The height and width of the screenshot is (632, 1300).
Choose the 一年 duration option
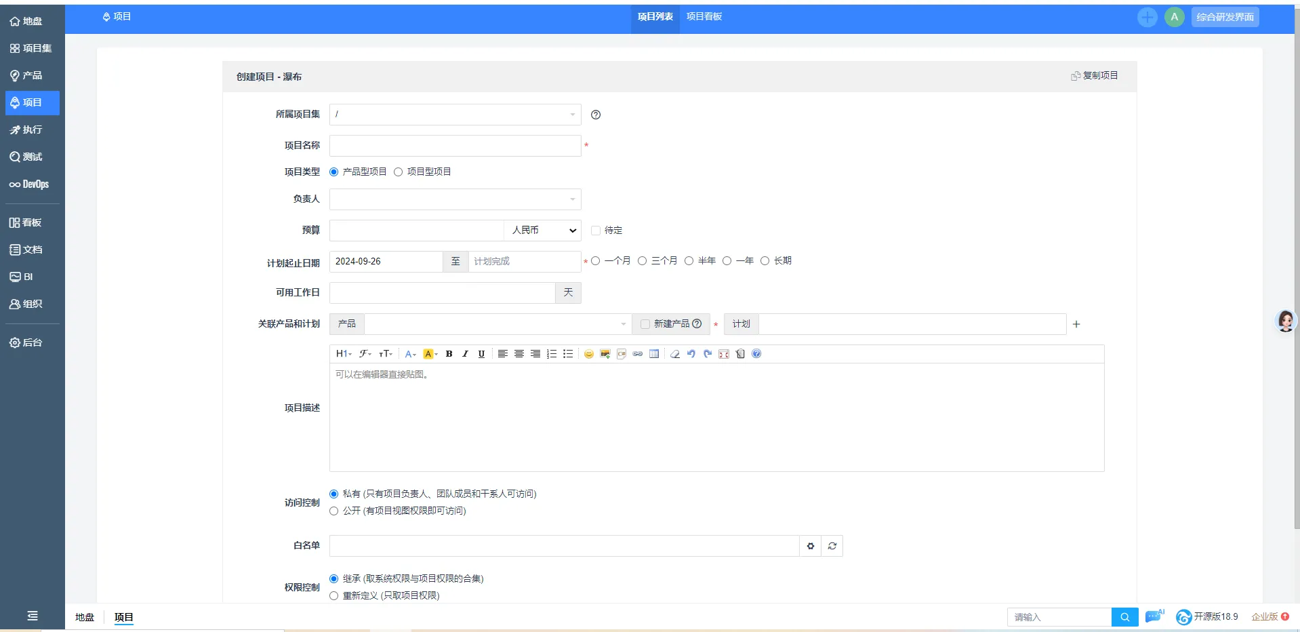(x=727, y=261)
